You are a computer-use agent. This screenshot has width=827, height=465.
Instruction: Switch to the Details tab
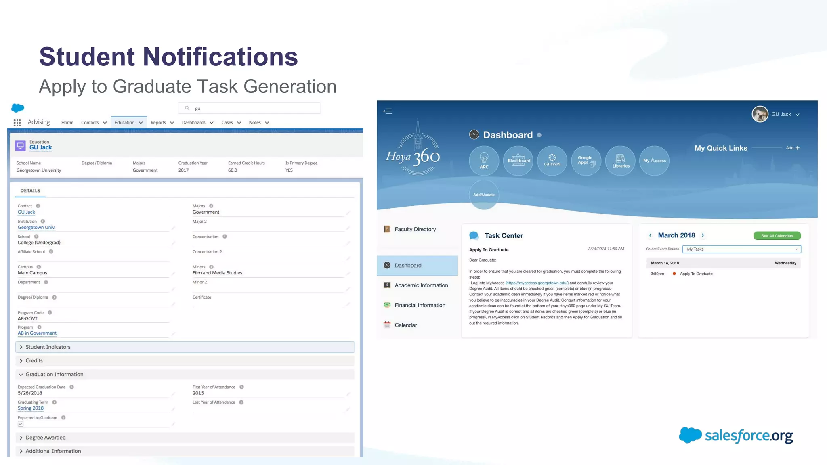click(x=30, y=191)
